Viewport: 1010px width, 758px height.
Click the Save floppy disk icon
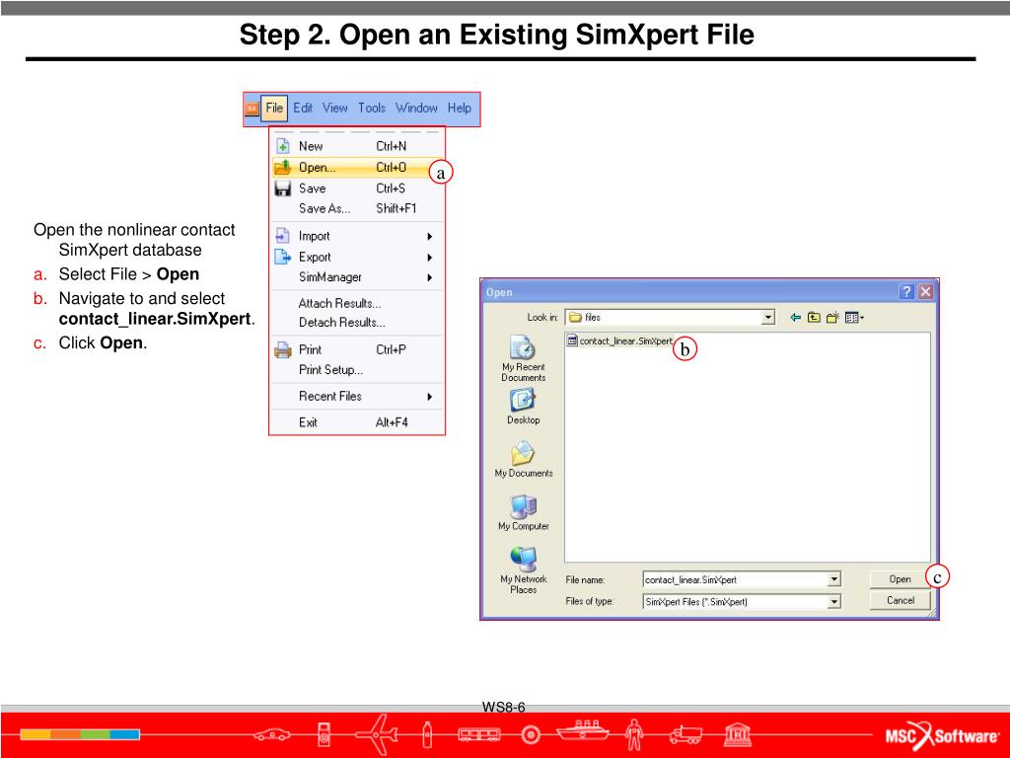pos(283,189)
